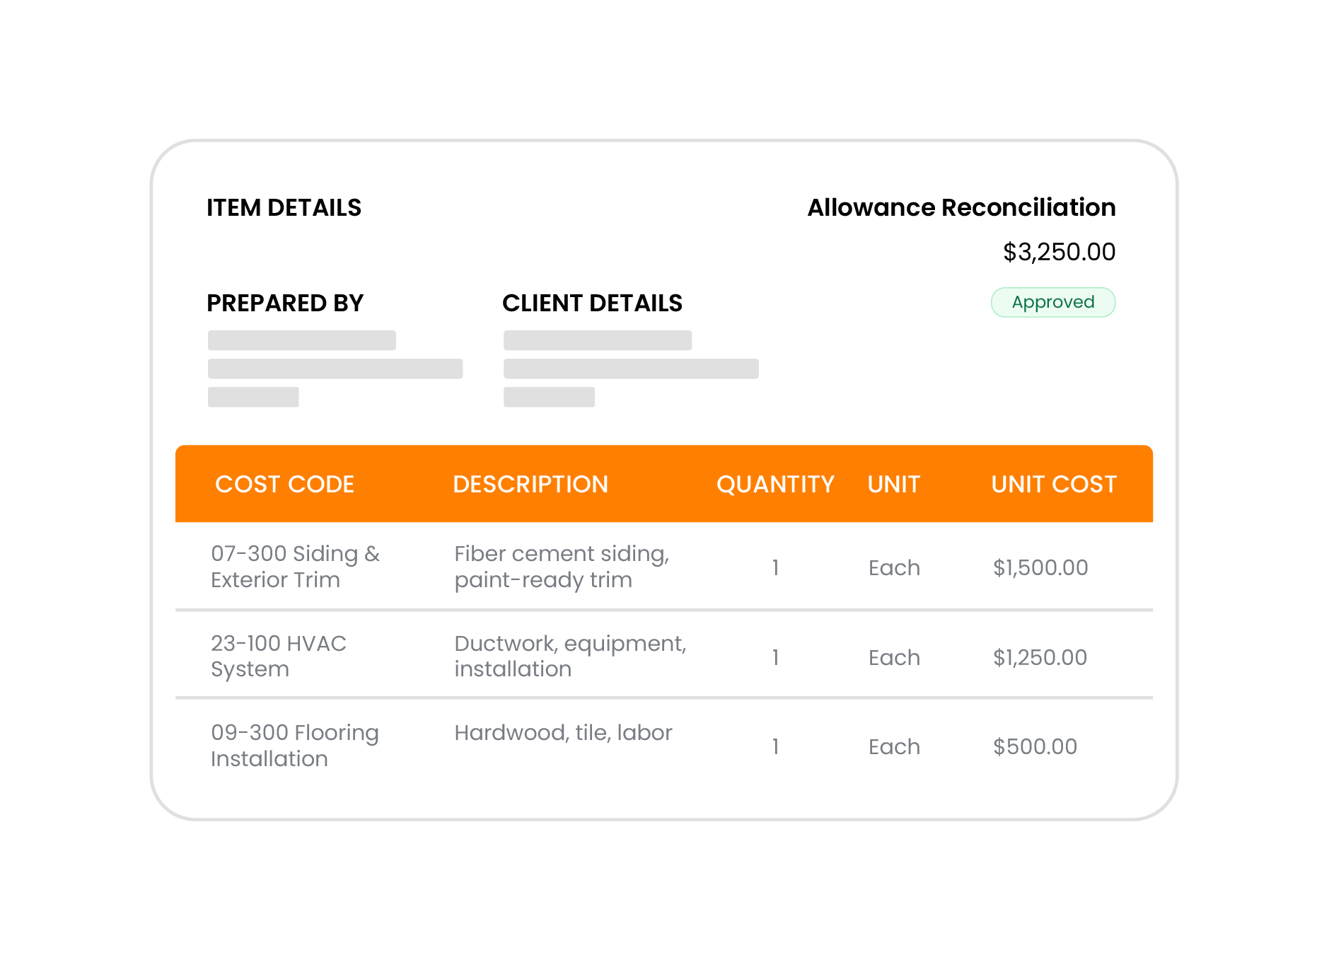This screenshot has height=960, width=1329.
Task: Click the green Approved status badge
Action: 1052,302
